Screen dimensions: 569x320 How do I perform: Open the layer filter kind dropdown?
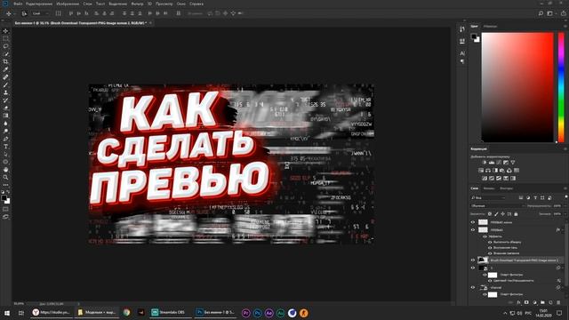tap(488, 197)
